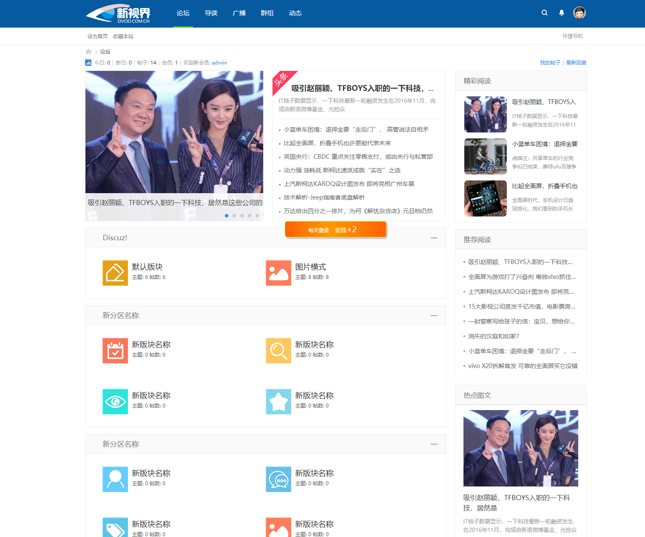Select the 导读 navigation tab
Viewport: 645px width, 537px height.
coord(211,13)
